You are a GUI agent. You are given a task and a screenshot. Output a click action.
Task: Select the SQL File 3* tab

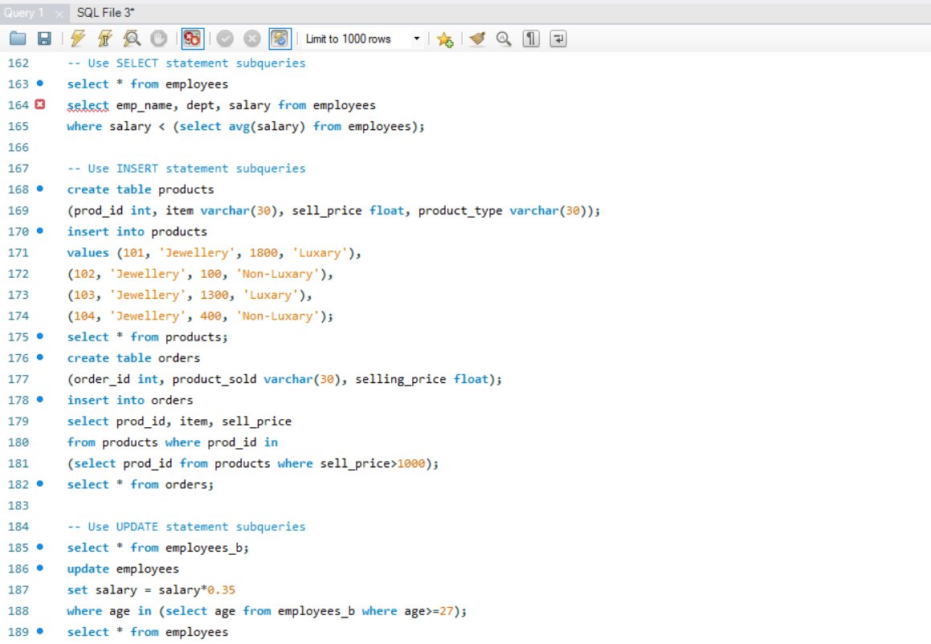(x=106, y=13)
